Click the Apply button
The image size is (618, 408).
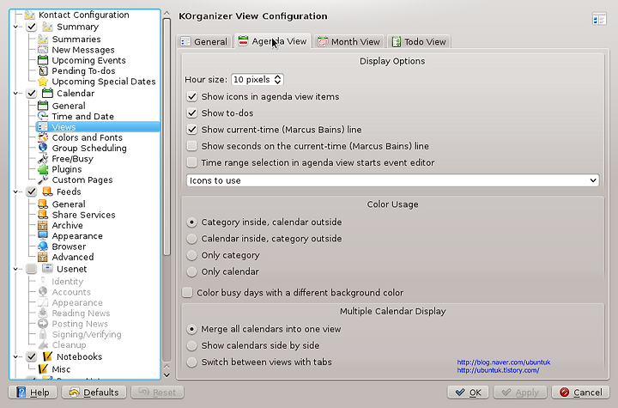coord(520,393)
